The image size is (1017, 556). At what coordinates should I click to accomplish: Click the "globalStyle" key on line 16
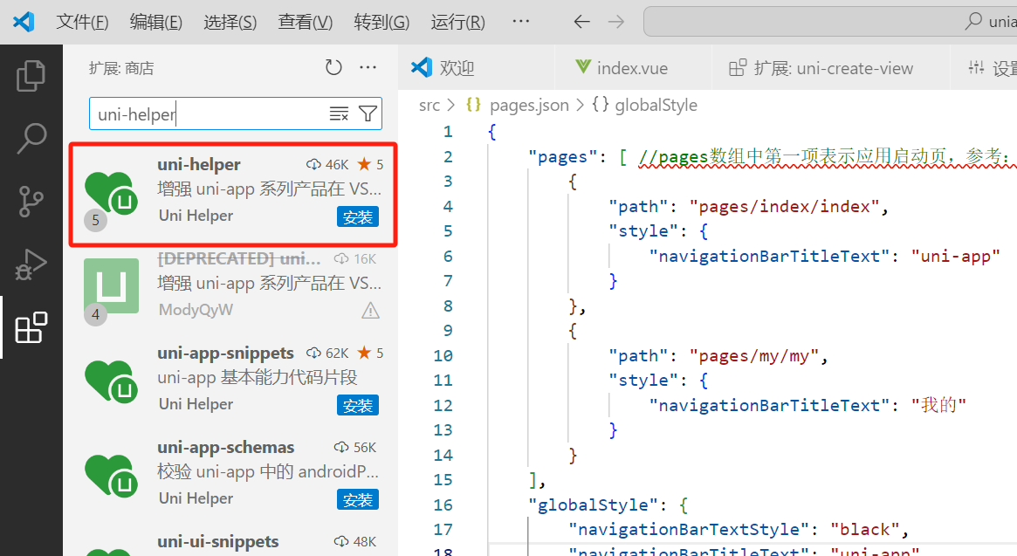(x=594, y=505)
